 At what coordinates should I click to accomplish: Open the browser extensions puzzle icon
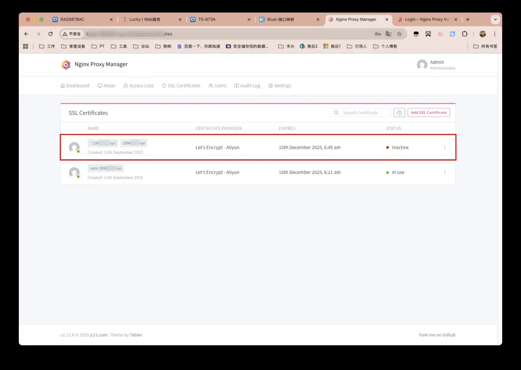[465, 34]
